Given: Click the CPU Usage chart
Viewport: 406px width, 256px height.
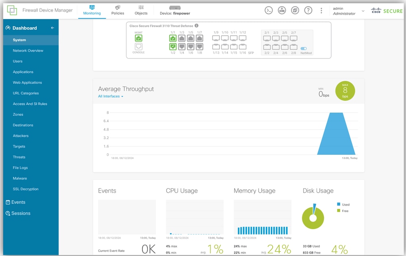Looking at the screenshot, I should pos(195,217).
